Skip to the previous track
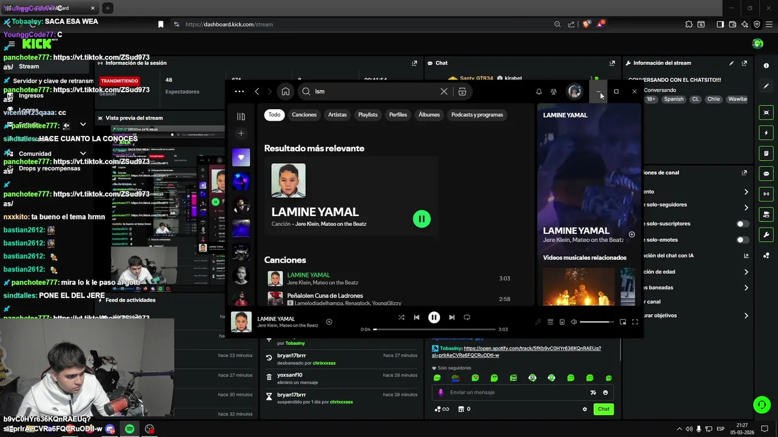The height and width of the screenshot is (437, 778). click(x=416, y=317)
